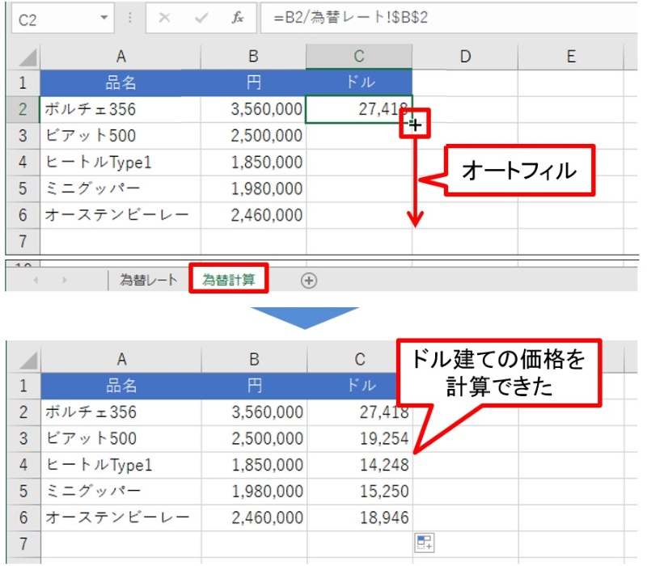Select column header B
This screenshot has height=566, width=647.
pos(253,57)
